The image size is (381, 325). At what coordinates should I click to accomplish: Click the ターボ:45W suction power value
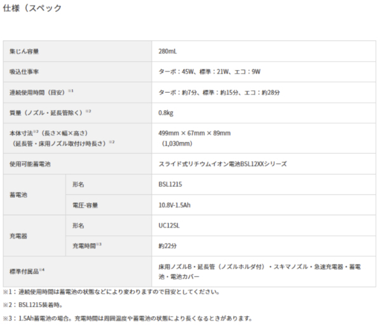pyautogui.click(x=210, y=72)
